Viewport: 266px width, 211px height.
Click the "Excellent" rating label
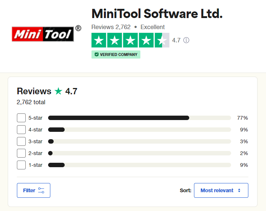pyautogui.click(x=152, y=27)
